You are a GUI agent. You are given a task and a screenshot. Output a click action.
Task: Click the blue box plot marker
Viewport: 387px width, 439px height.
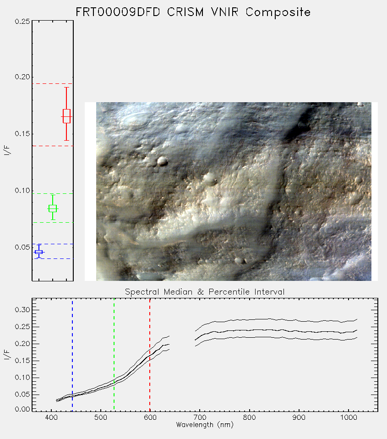coord(39,252)
